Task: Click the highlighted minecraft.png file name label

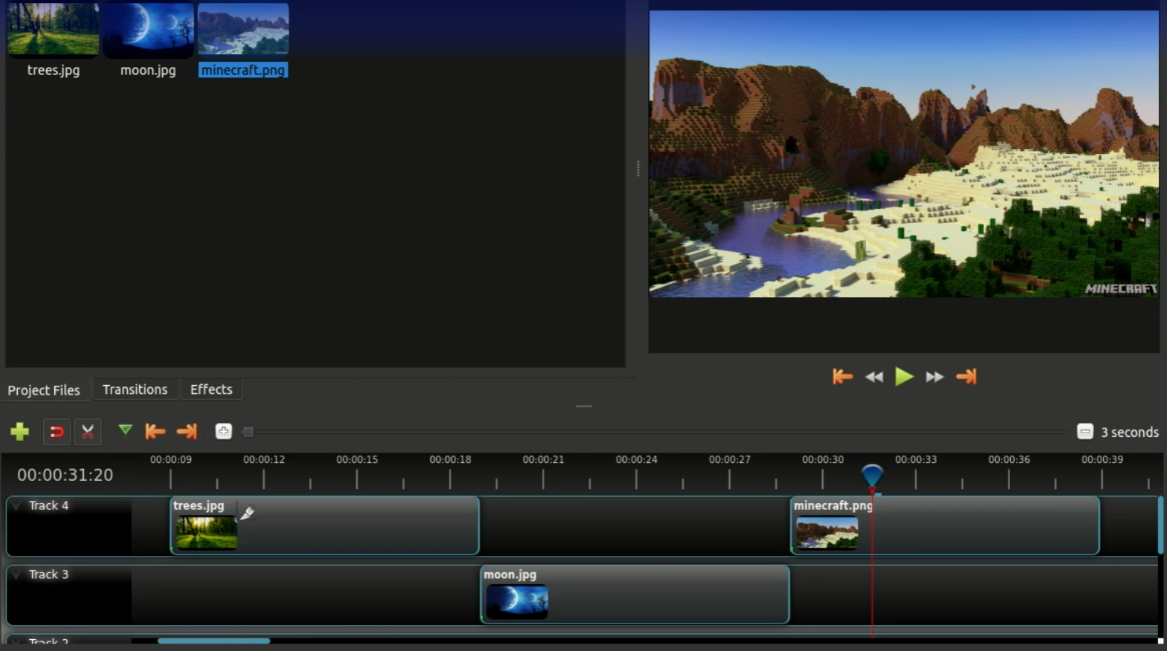Action: point(243,71)
